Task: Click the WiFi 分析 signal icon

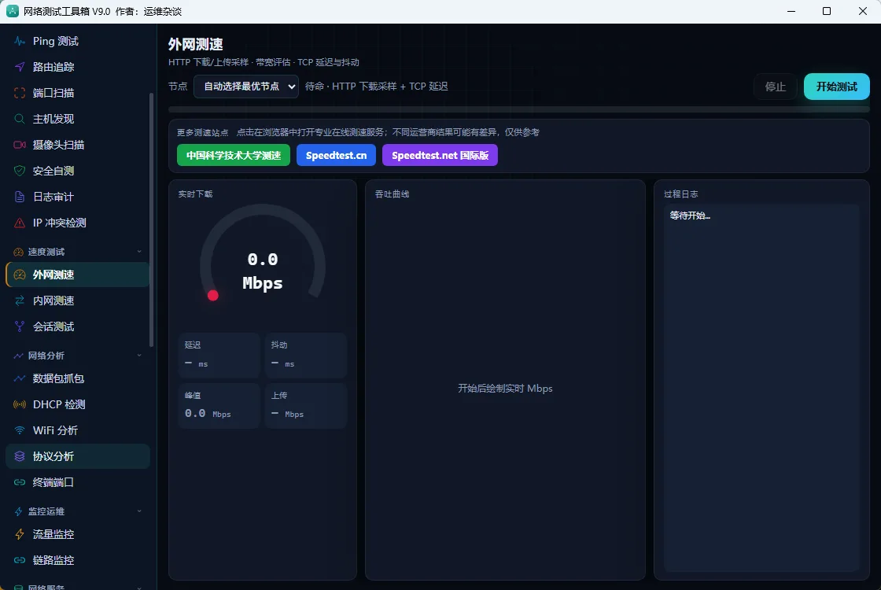Action: click(20, 430)
